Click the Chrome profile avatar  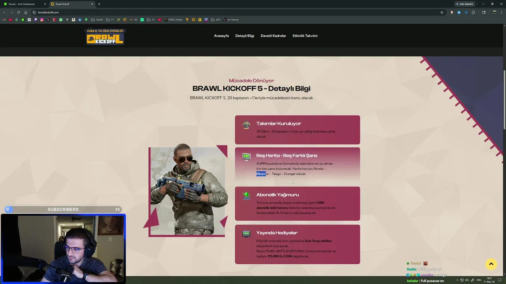[495, 12]
